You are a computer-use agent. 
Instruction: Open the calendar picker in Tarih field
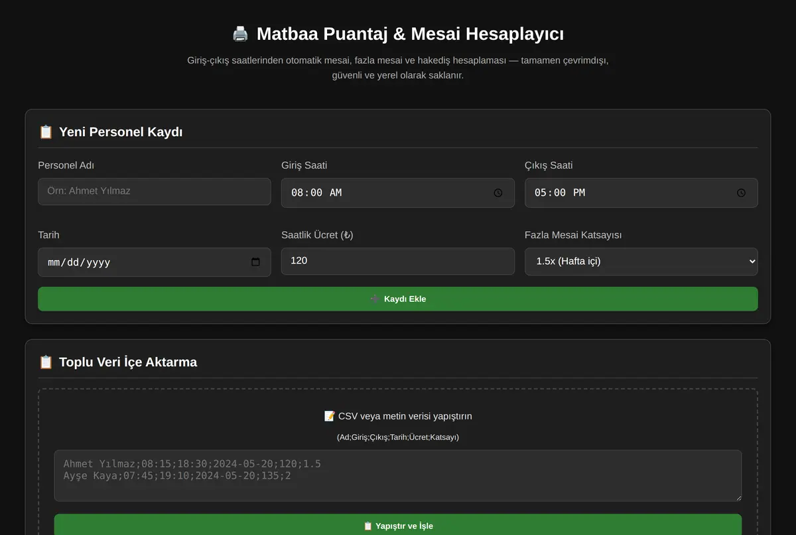pos(255,262)
